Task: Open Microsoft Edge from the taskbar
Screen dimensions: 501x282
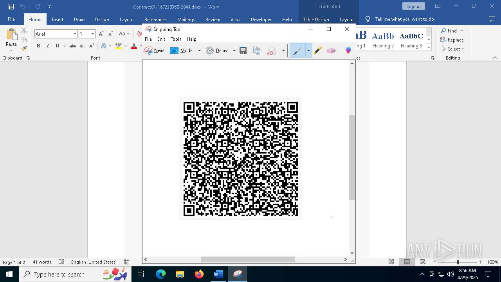Action: point(161,274)
